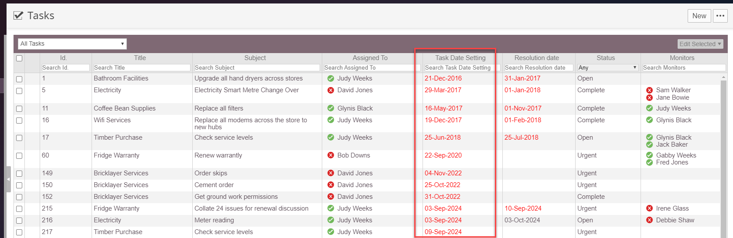Click the Tasks checkmark icon in header

[x=18, y=16]
